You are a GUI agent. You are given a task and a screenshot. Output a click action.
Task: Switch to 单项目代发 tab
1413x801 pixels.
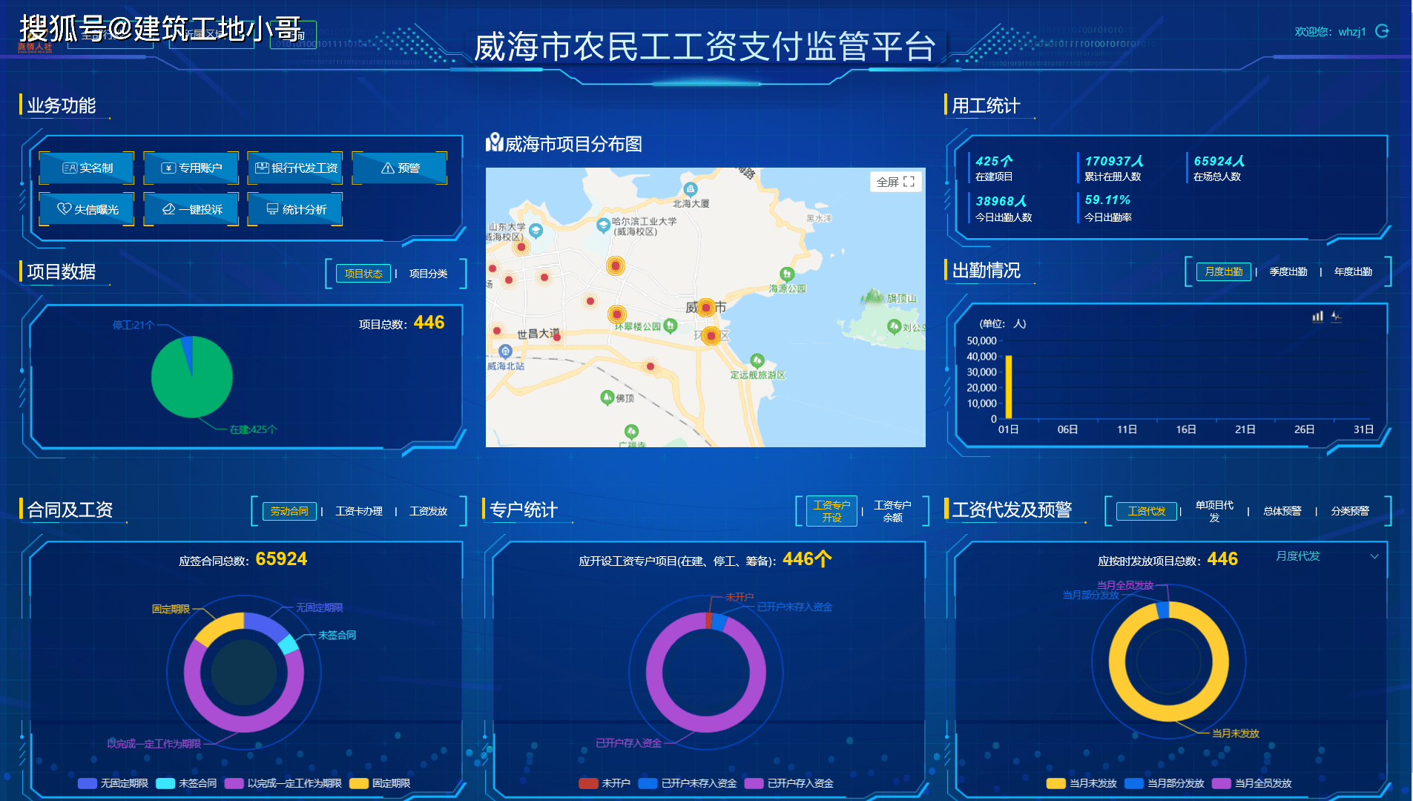[1214, 511]
